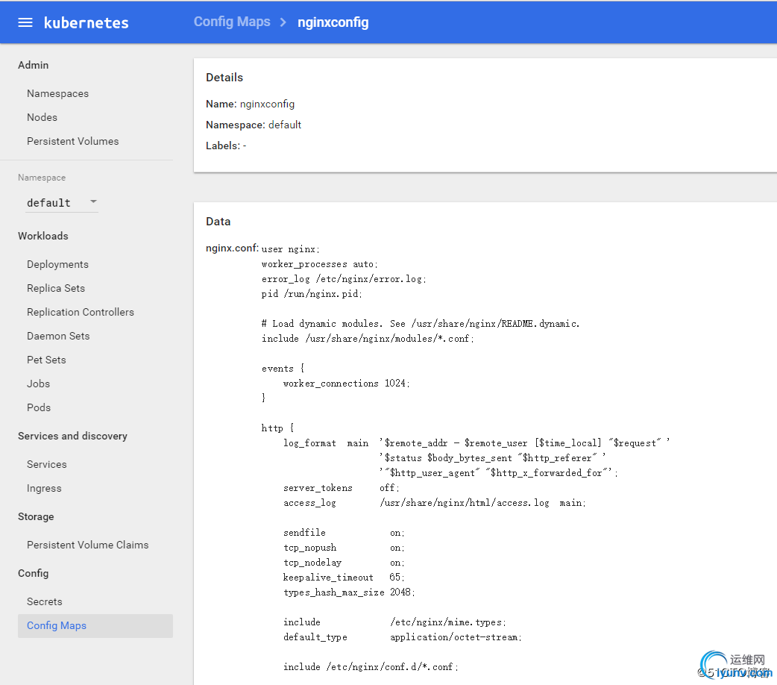Open Ingress under Services and discovery
Screen dimensions: 777x685
point(44,488)
